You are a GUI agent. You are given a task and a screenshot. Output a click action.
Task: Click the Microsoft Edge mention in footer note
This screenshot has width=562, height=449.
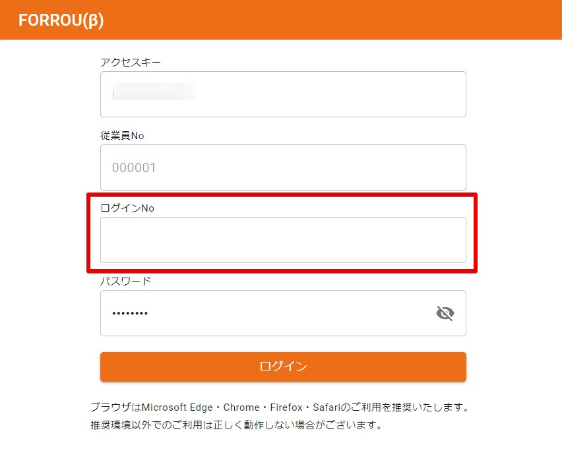177,407
